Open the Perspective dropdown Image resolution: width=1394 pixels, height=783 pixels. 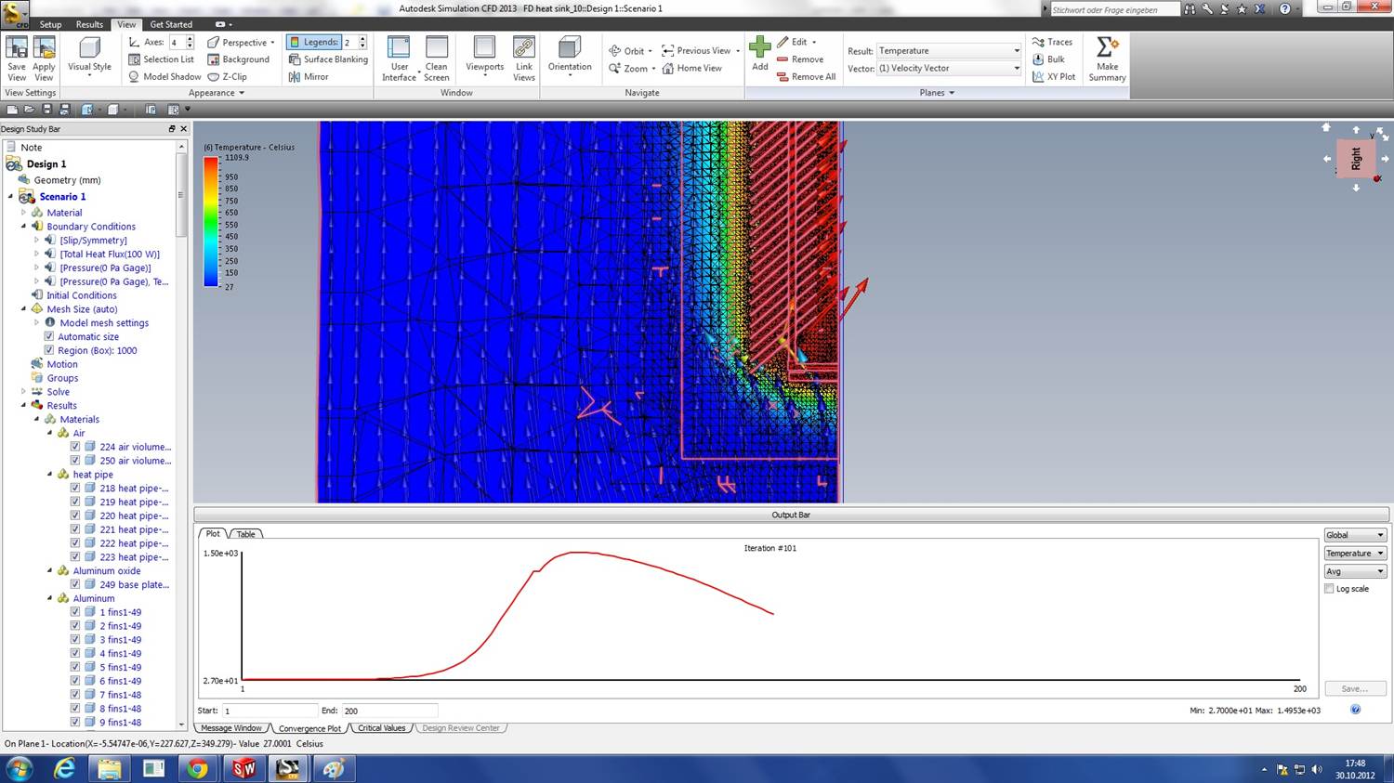coord(241,42)
